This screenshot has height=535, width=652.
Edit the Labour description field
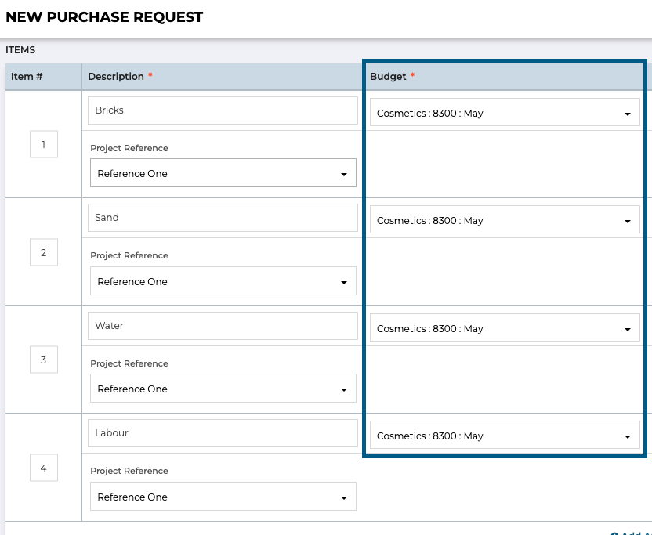223,433
